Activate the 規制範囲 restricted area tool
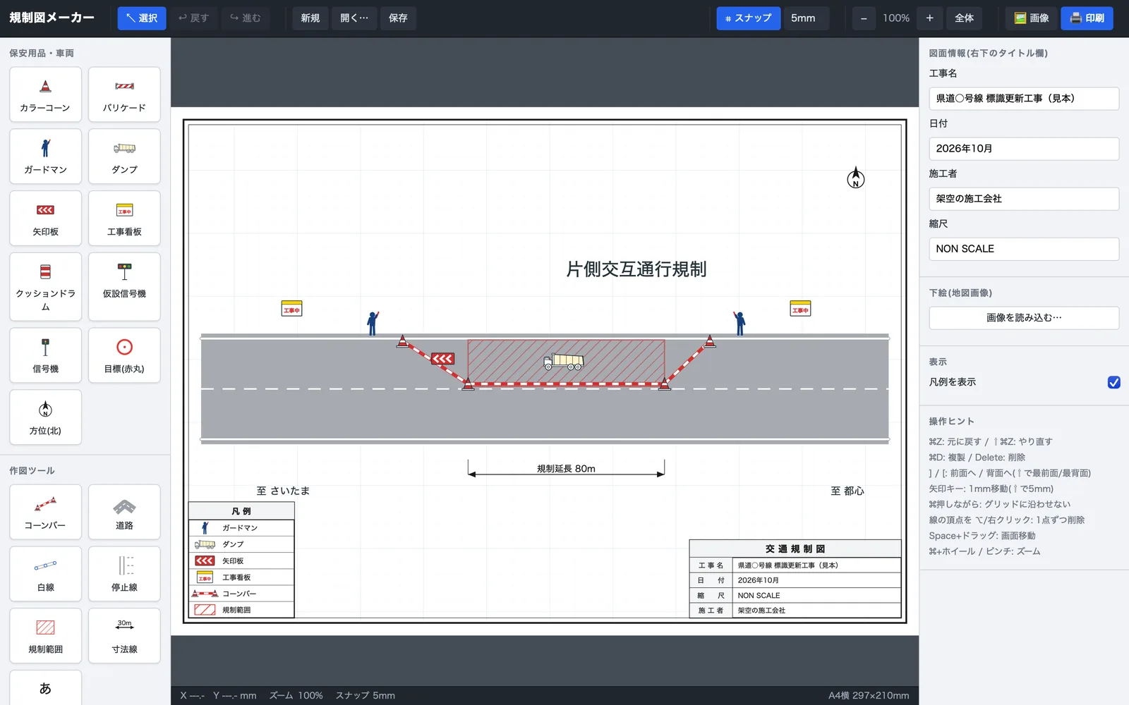The image size is (1129, 705). click(45, 636)
